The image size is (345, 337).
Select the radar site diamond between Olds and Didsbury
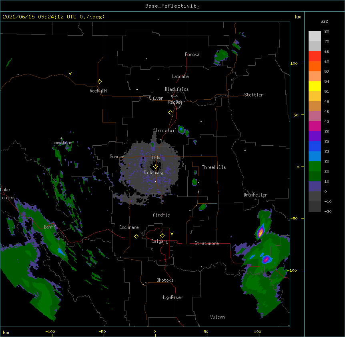pyautogui.click(x=155, y=167)
